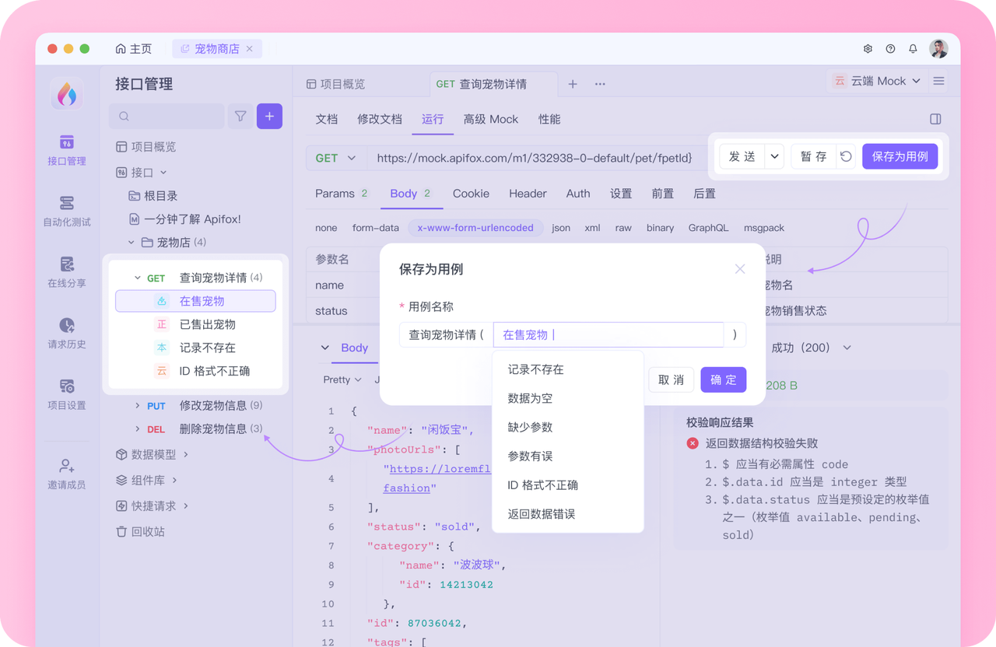996x647 pixels.
Task: Click the 确定 button in the dialog
Action: click(723, 379)
